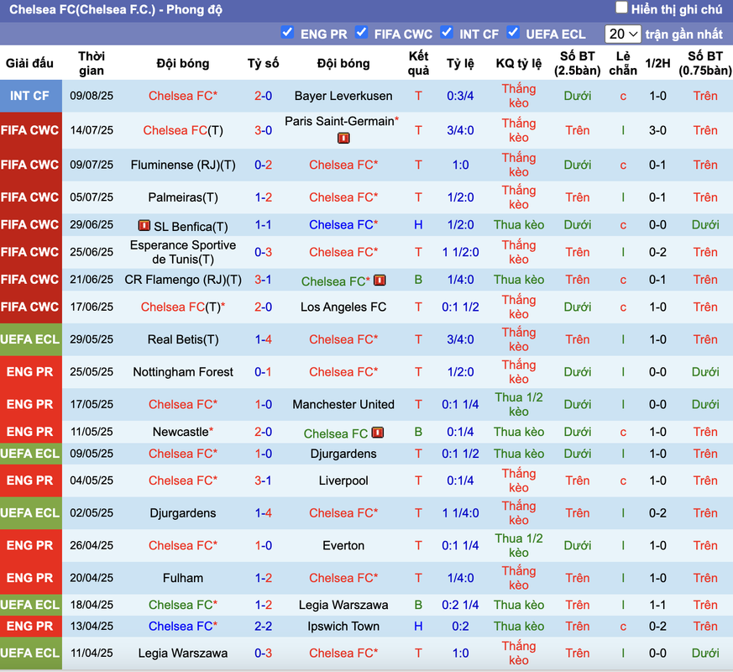Click odds 0:2 1/4 in 18/04/25 row
The height and width of the screenshot is (672, 733).
click(460, 605)
